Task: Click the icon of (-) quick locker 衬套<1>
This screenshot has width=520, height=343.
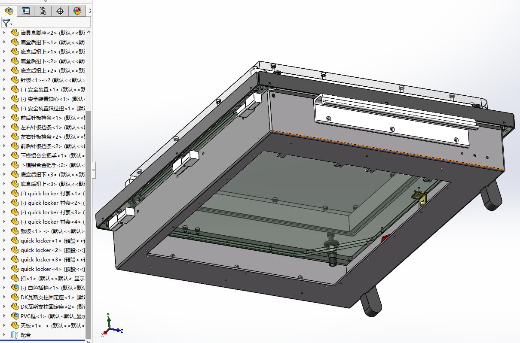Action: 15,193
